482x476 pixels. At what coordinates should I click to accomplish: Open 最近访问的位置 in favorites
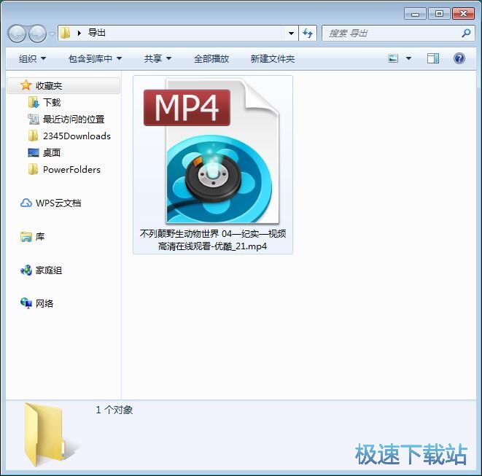coord(74,119)
